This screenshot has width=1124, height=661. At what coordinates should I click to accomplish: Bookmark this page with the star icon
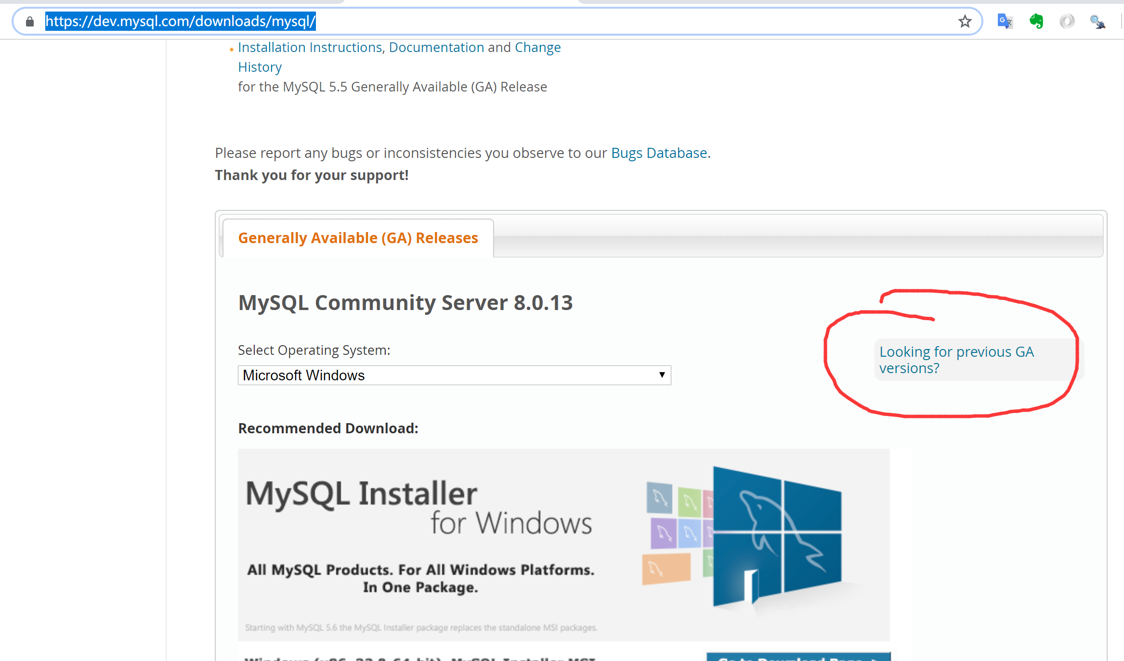[x=965, y=22]
